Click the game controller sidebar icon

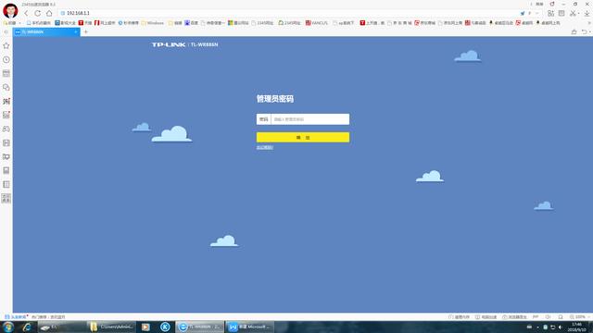coord(6,129)
